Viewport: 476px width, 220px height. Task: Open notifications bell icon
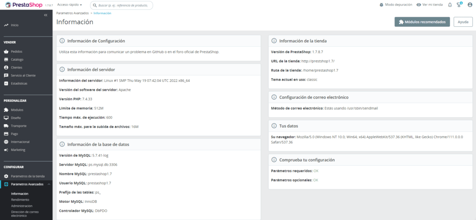(450, 5)
